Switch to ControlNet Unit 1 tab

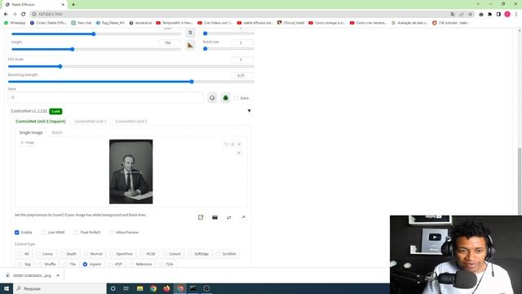[x=91, y=122]
